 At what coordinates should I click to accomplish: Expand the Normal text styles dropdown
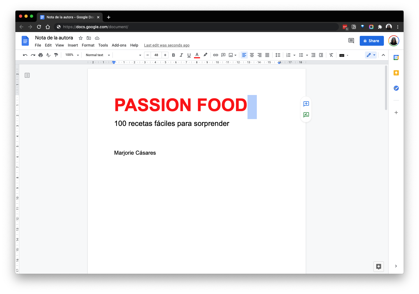click(98, 55)
